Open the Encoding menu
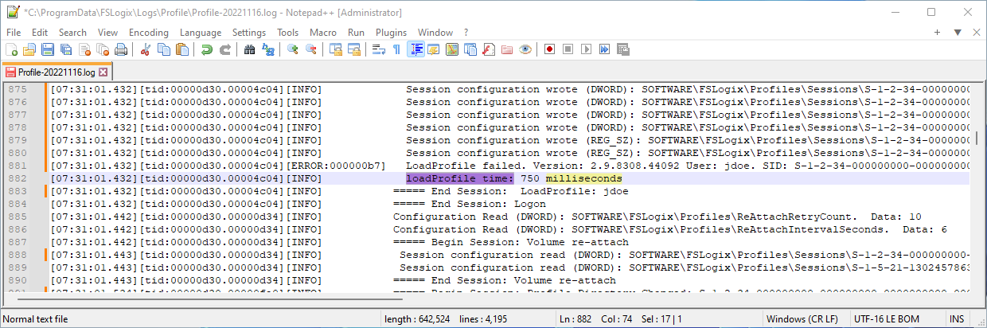 (149, 32)
